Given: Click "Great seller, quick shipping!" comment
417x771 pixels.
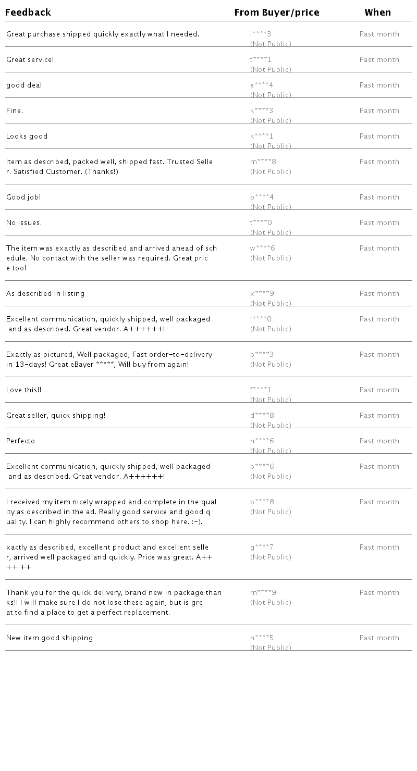Looking at the screenshot, I should pos(56,416).
